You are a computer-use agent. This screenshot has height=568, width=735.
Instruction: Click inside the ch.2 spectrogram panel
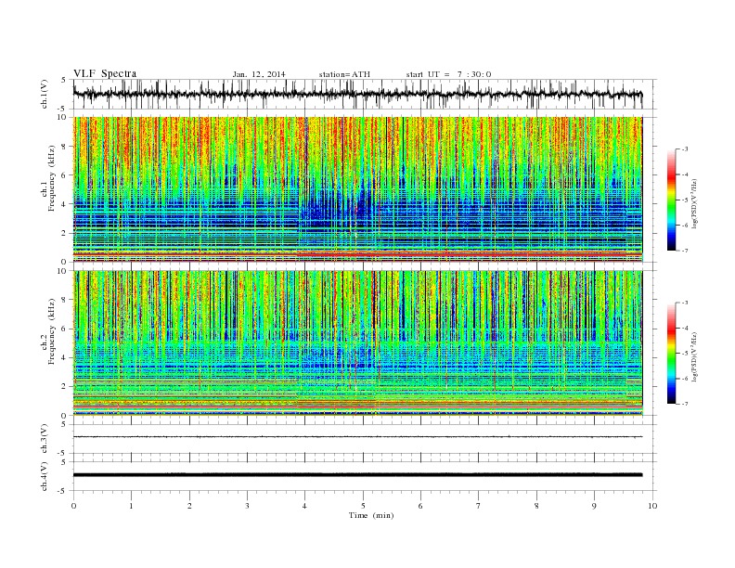(357, 342)
